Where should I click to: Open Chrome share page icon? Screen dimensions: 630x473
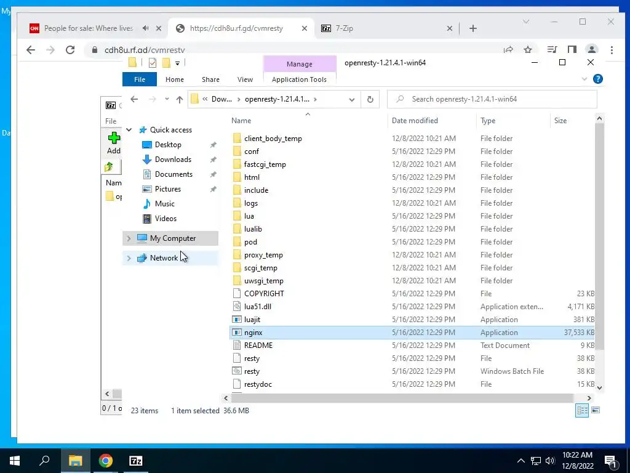click(x=508, y=50)
